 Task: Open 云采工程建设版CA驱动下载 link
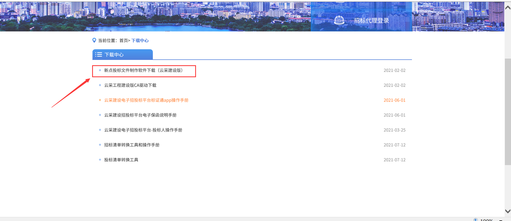click(130, 85)
